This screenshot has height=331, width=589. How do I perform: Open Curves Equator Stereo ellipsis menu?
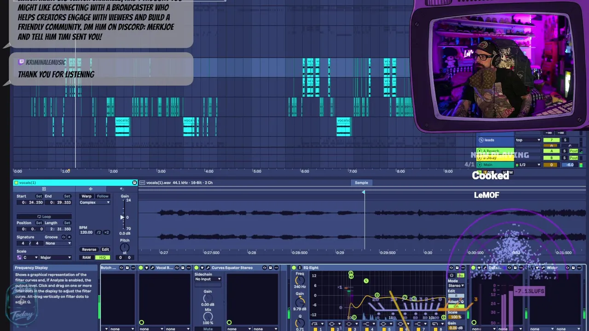[x=276, y=268]
